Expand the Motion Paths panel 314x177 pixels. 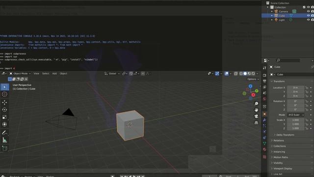281,157
